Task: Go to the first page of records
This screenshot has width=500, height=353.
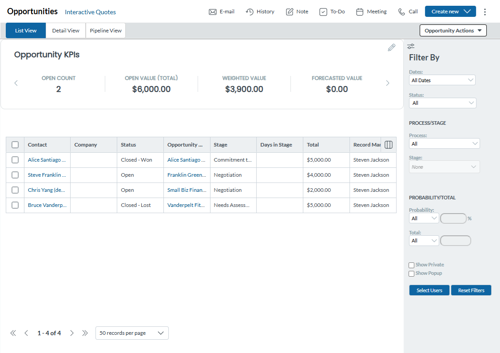Action: click(x=13, y=333)
